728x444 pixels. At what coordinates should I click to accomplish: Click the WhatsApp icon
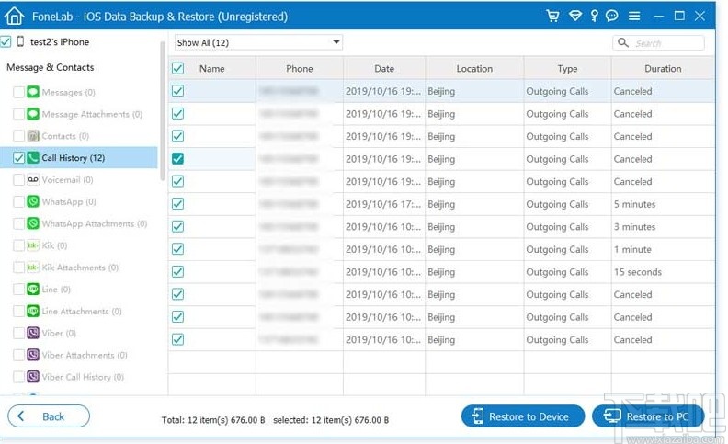33,201
